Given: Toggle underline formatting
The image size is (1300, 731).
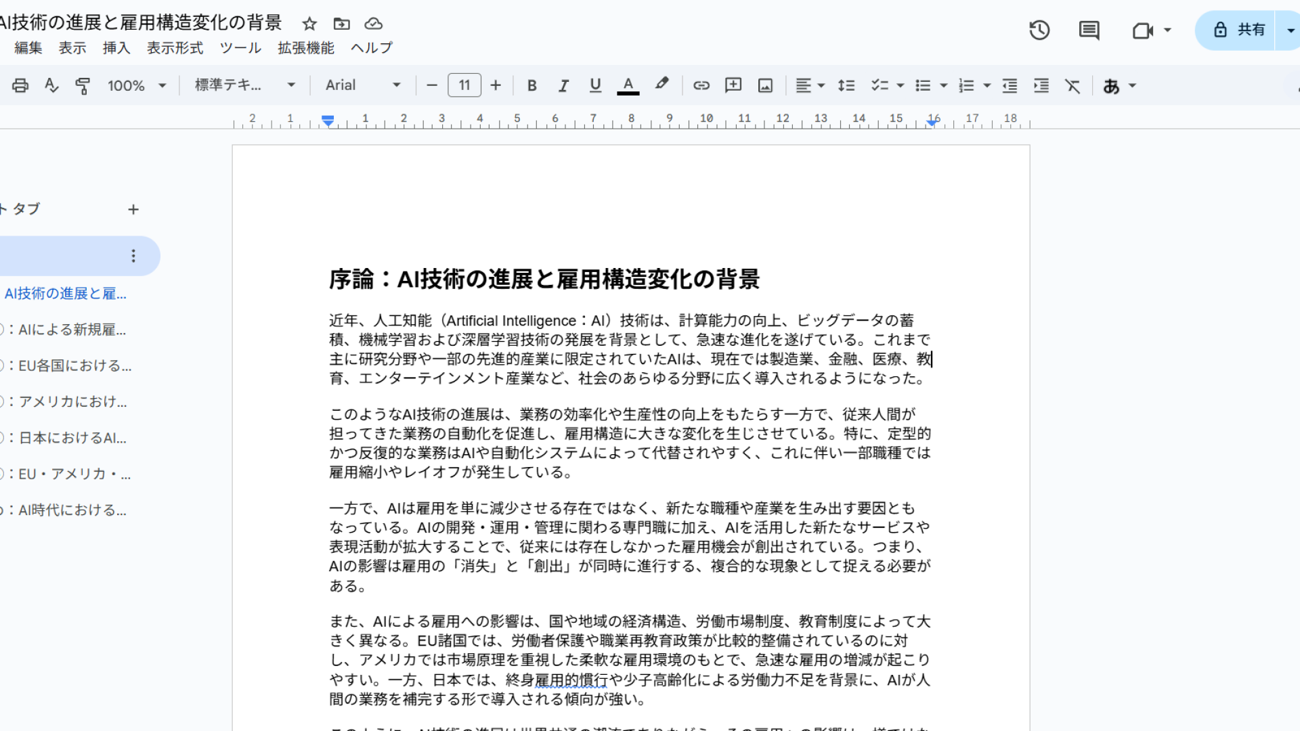Looking at the screenshot, I should 595,85.
